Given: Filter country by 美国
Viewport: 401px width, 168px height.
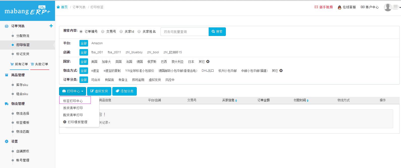Looking at the screenshot, I should tap(94, 62).
